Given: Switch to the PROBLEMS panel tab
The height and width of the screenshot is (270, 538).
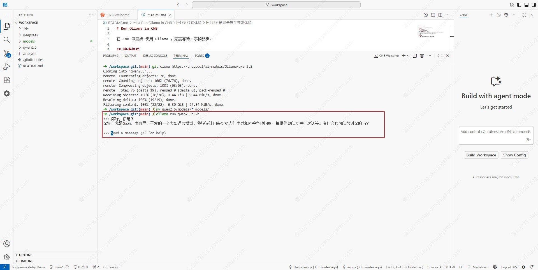Looking at the screenshot, I should click(x=110, y=56).
